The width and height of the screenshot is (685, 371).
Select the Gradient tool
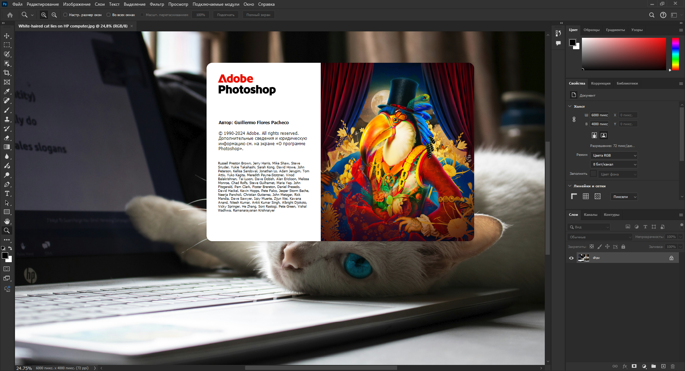7,147
